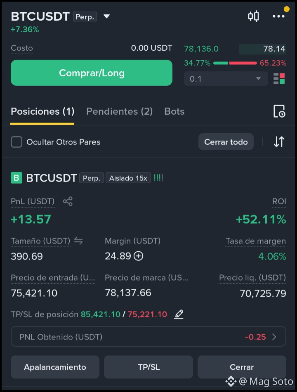This screenshot has width=297, height=392.
Task: Add margin with the plus circle icon
Action: click(x=138, y=256)
